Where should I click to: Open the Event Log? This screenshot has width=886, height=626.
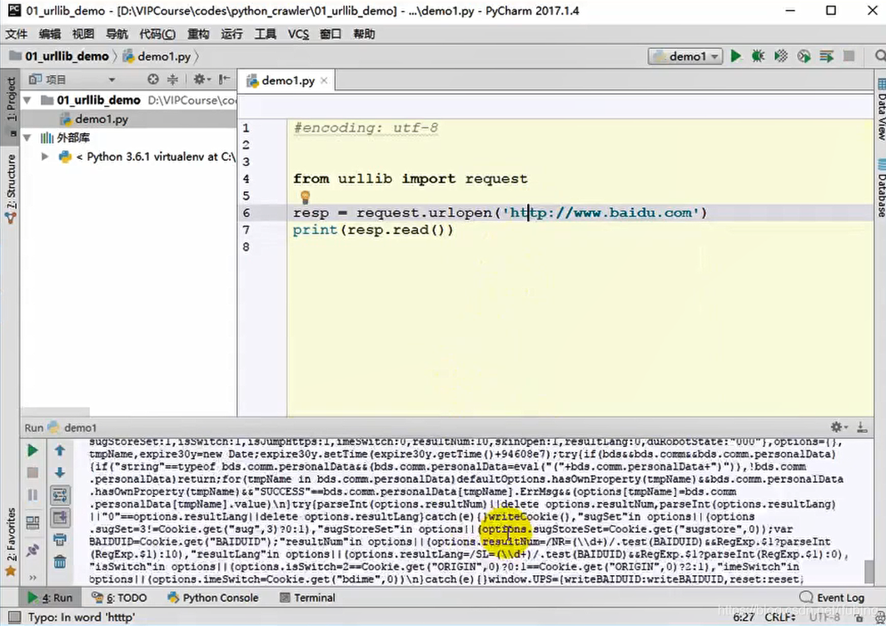point(833,597)
